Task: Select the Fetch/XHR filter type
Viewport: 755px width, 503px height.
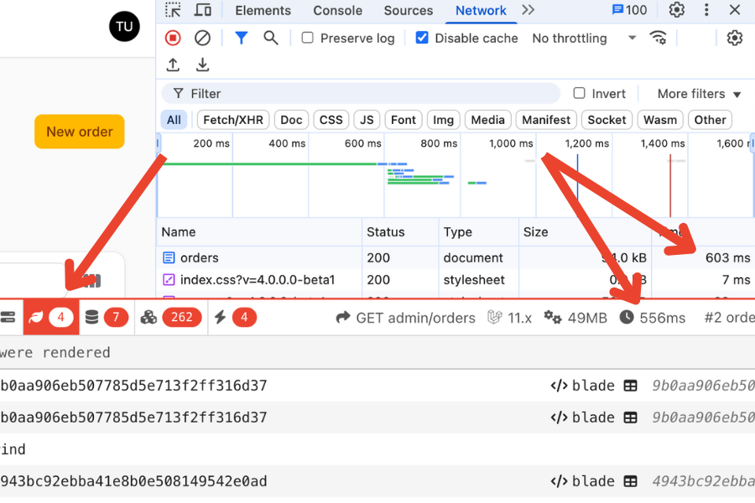Action: [232, 120]
